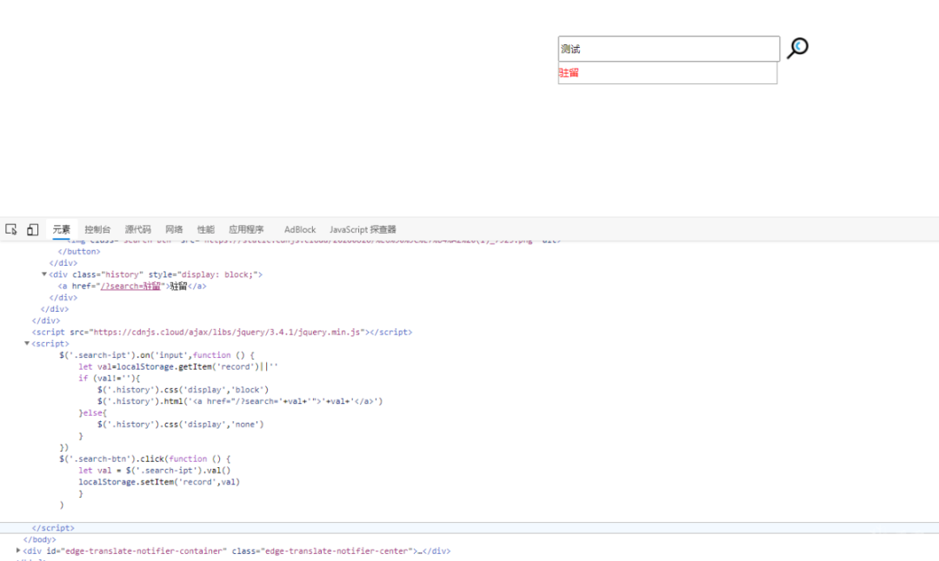Select the jquery.min.js script src line
The width and height of the screenshot is (939, 561).
[x=223, y=332]
